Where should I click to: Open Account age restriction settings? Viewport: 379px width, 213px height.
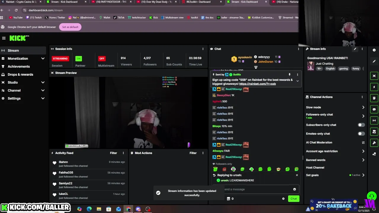pos(335,151)
